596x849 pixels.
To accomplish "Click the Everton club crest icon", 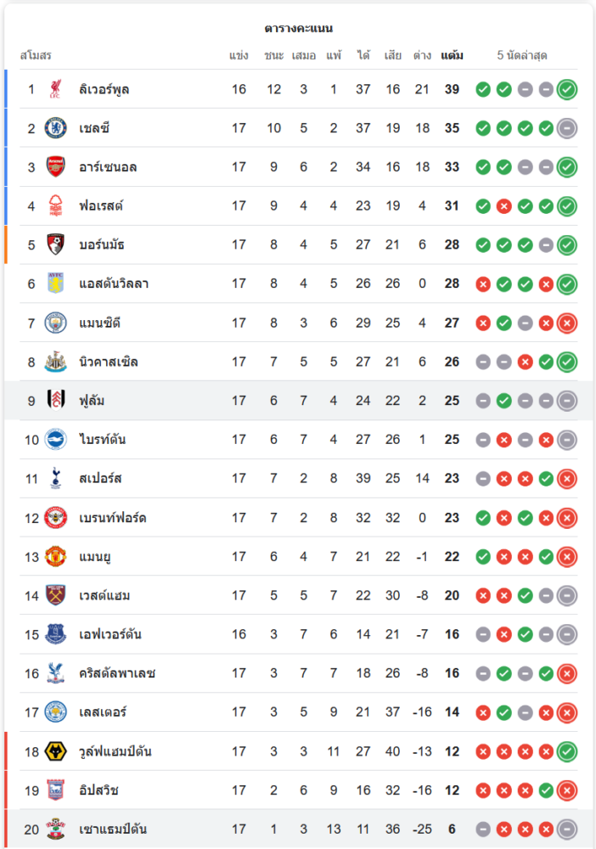I will pyautogui.click(x=56, y=634).
